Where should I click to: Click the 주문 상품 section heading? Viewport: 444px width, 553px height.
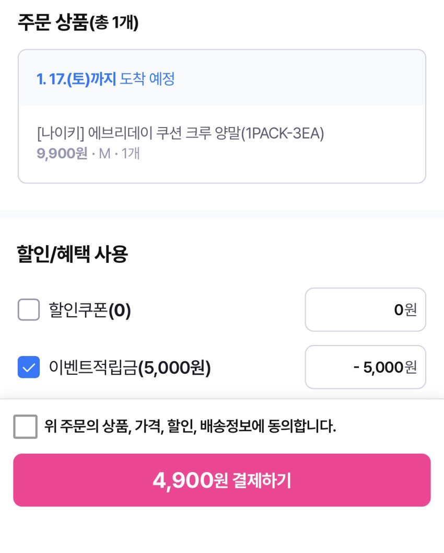point(52,22)
